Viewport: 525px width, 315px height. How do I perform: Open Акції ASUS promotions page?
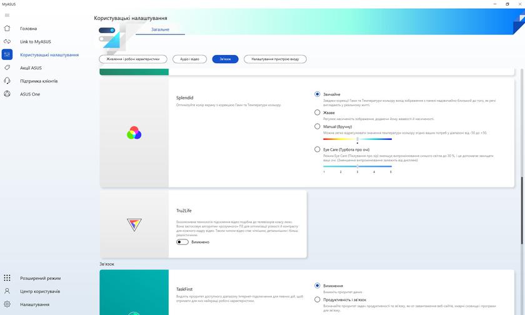(x=31, y=68)
